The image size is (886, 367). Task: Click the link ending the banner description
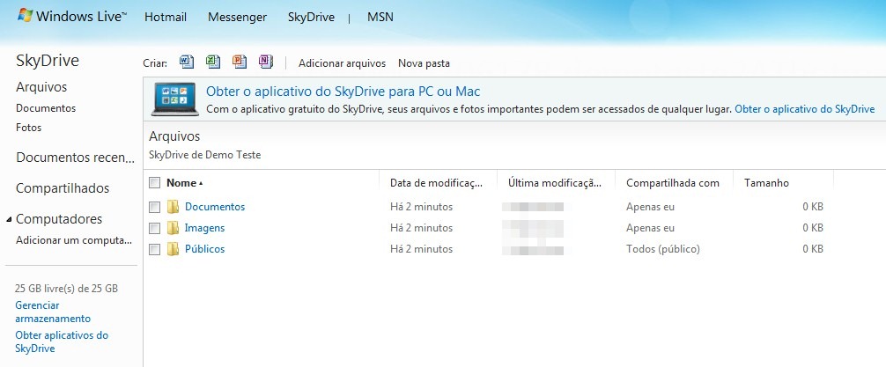805,109
